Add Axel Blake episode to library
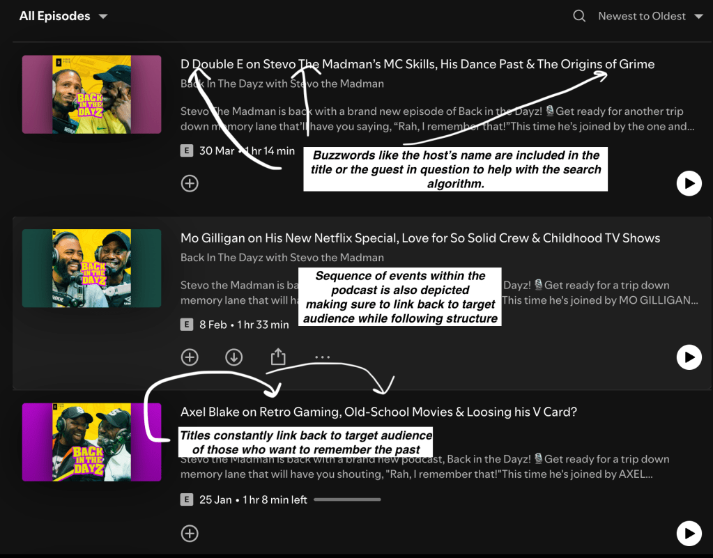The width and height of the screenshot is (713, 558). (x=190, y=534)
